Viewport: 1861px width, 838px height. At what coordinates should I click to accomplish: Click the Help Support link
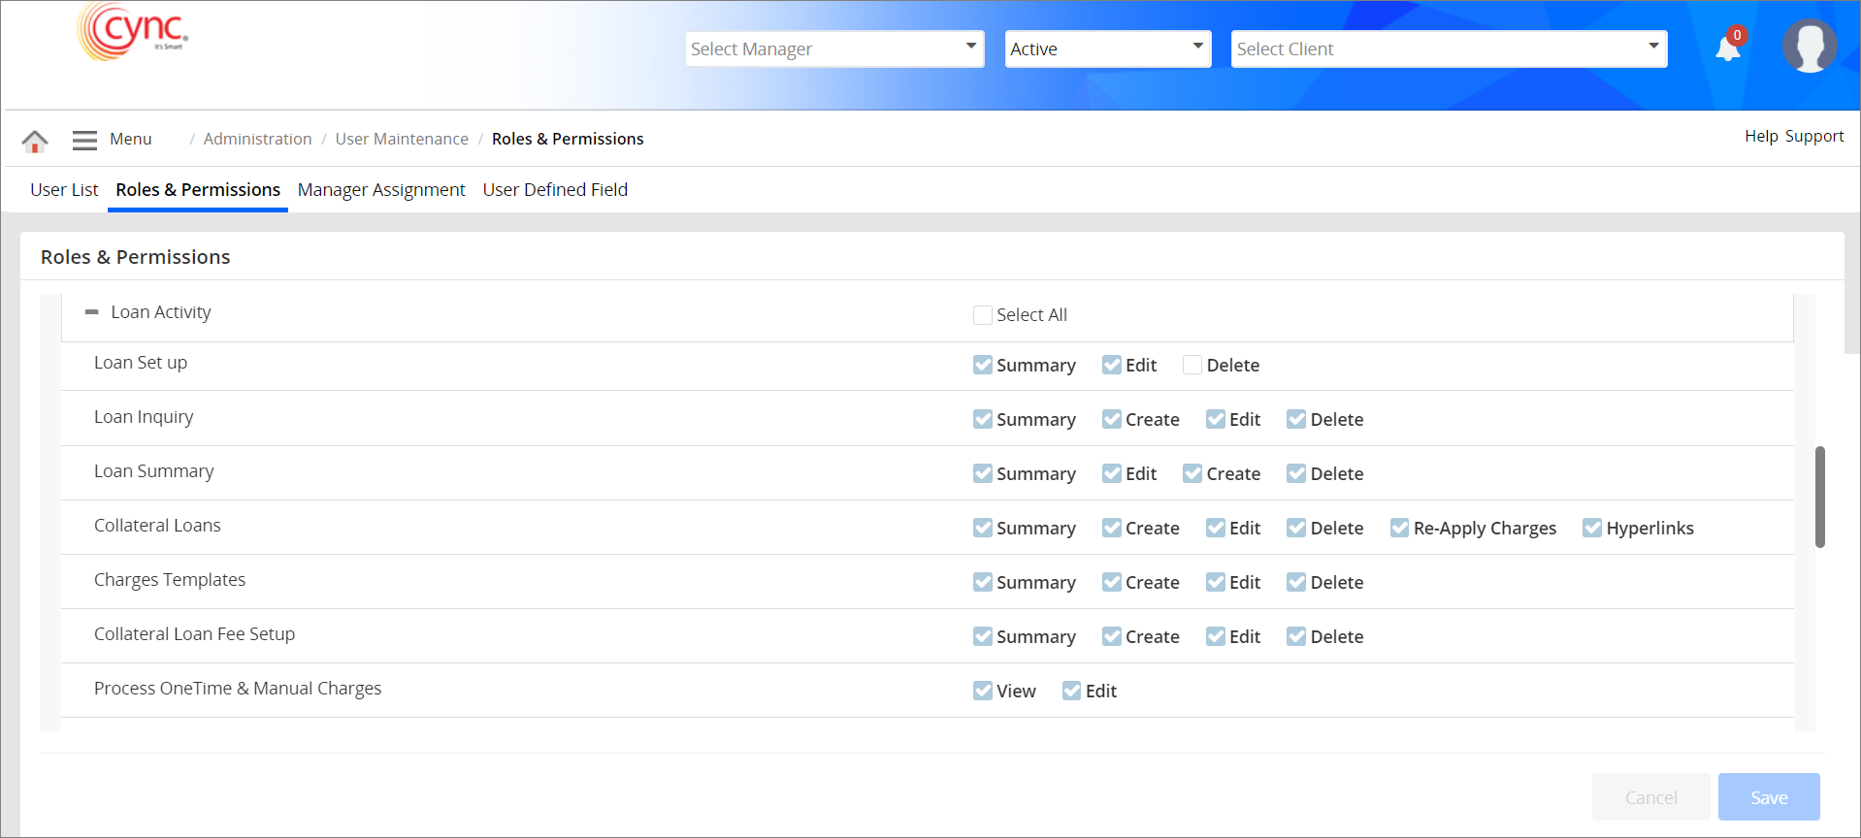1793,137
